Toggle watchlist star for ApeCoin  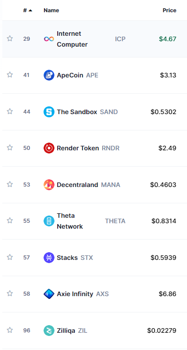pos(10,75)
